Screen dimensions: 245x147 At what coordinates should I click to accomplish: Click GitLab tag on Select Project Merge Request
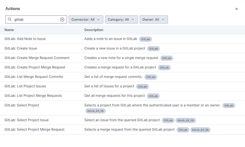tap(183, 130)
